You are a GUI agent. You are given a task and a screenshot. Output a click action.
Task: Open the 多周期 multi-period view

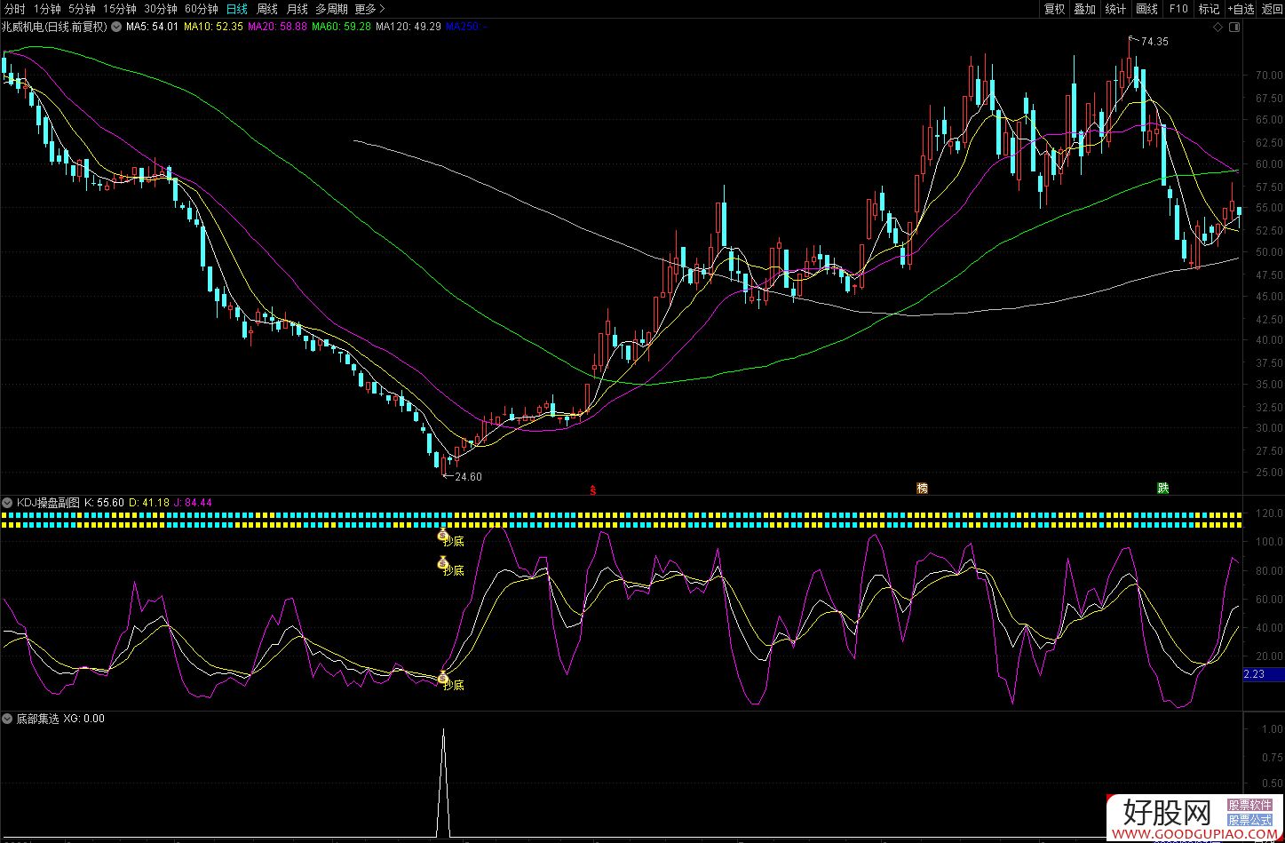tap(331, 9)
